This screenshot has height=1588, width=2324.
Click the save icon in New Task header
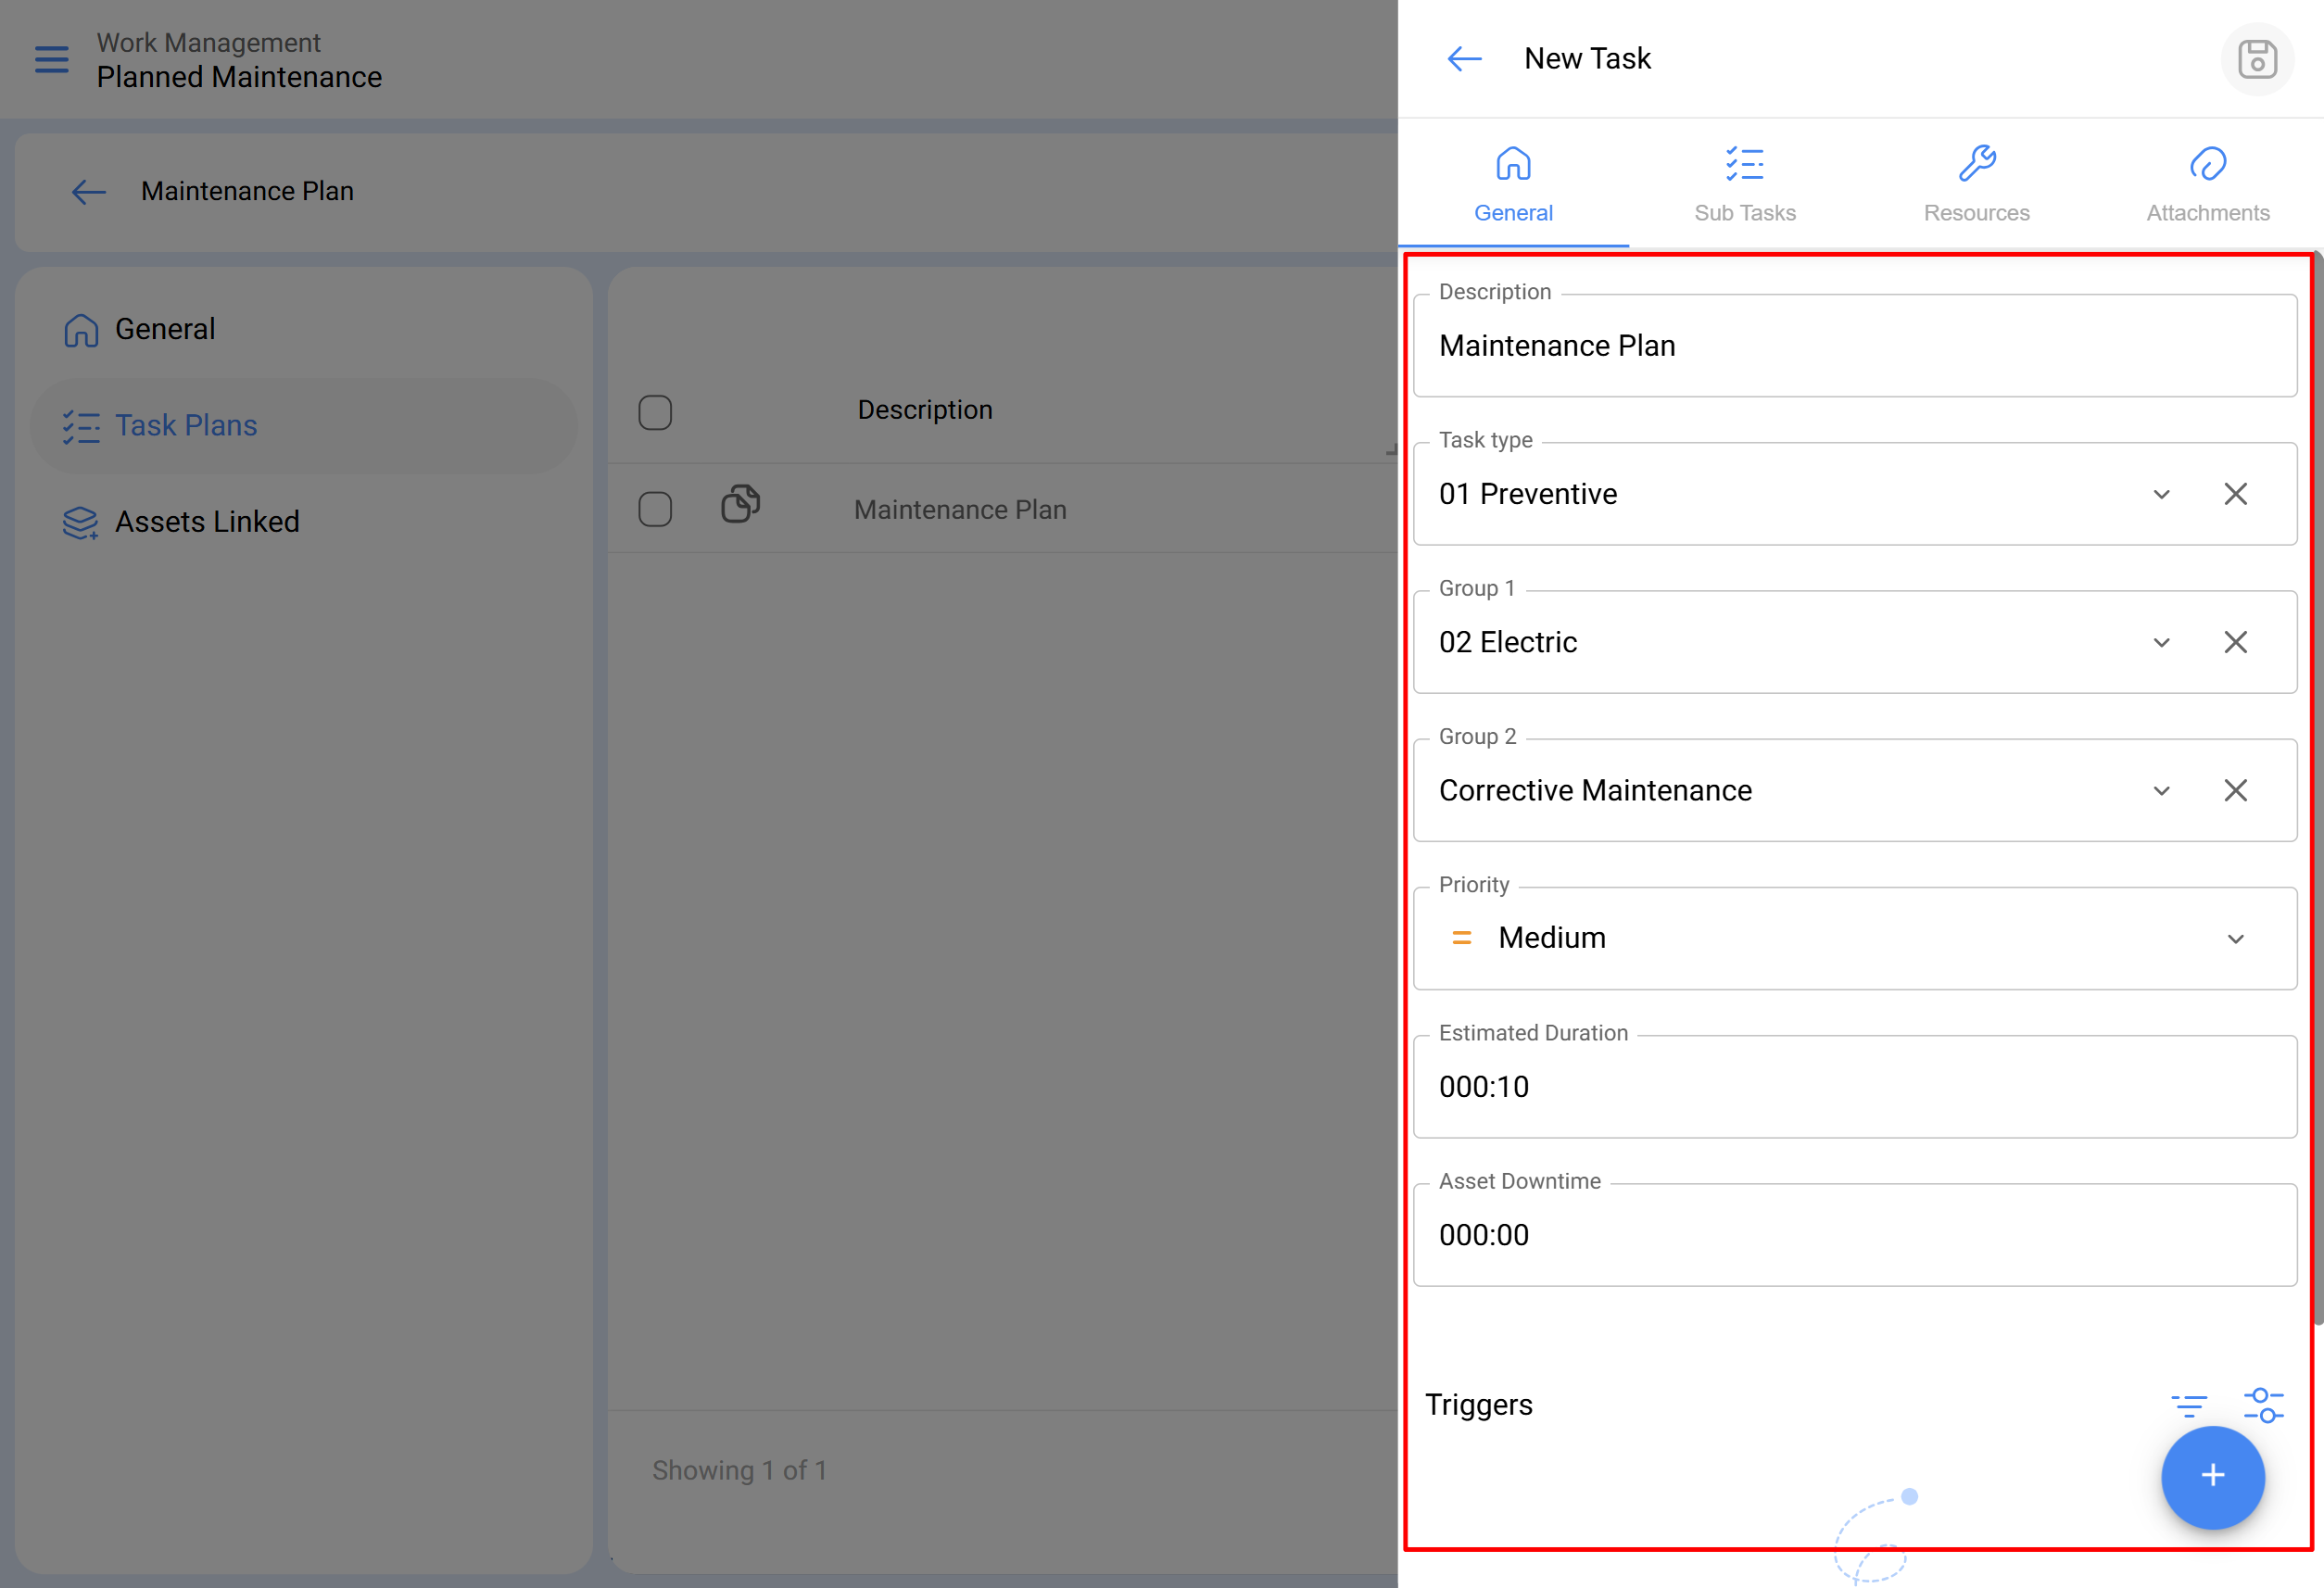tap(2256, 59)
